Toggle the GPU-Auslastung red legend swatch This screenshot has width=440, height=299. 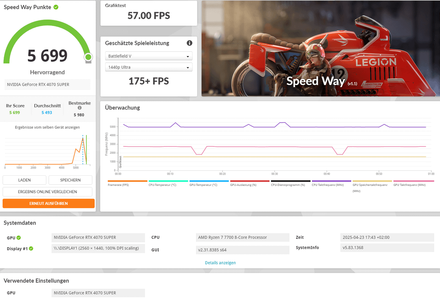250,181
